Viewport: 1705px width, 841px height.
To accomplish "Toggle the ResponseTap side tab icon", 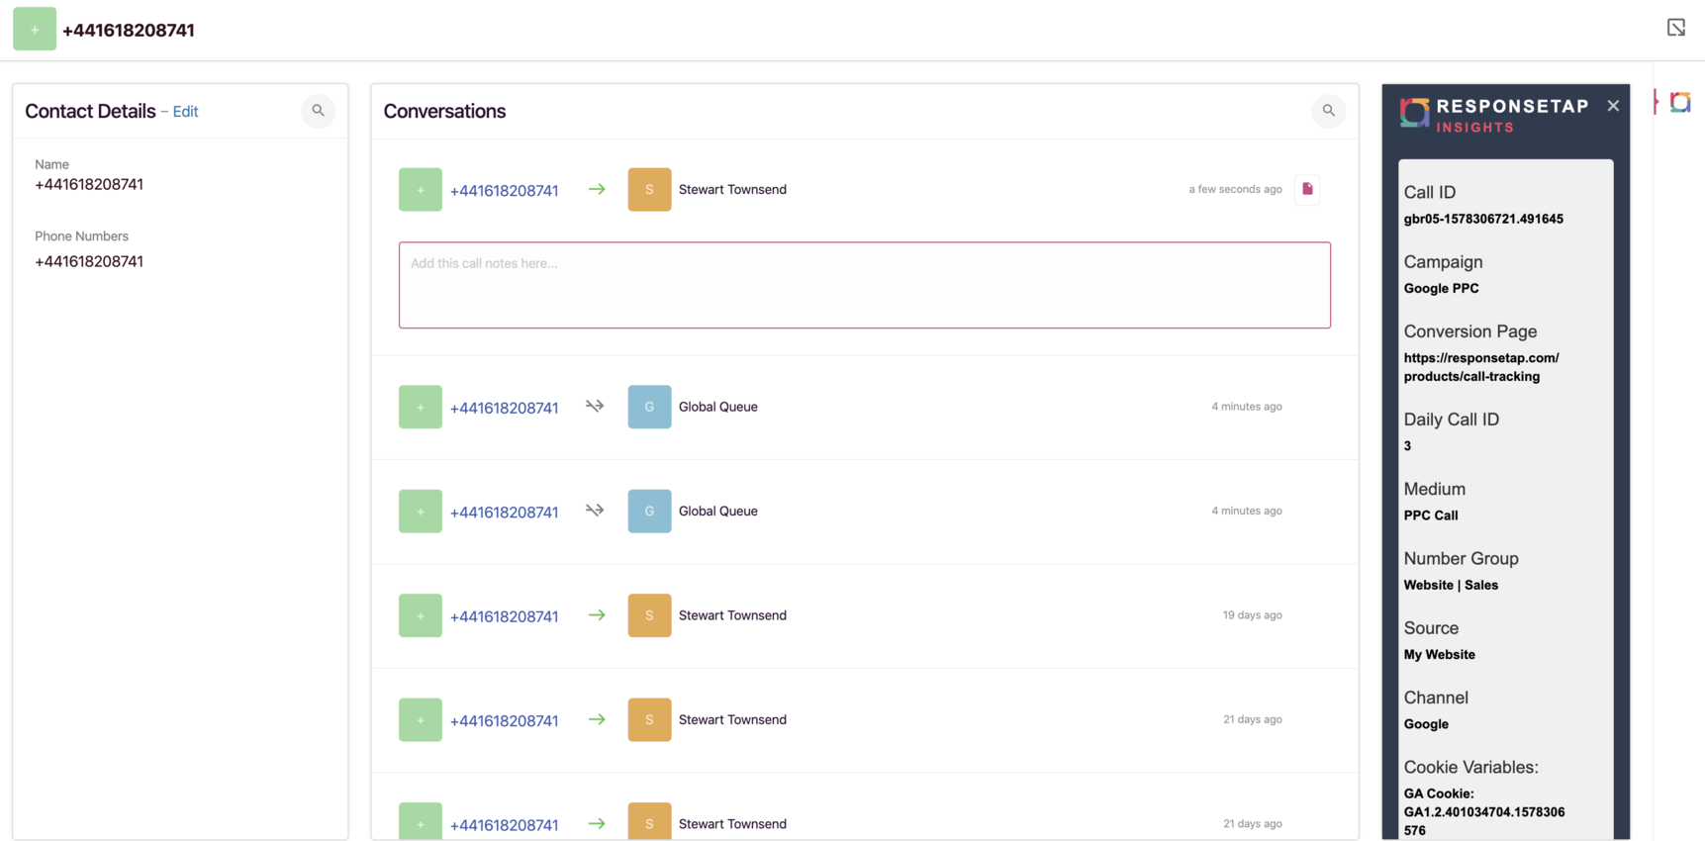I will click(x=1679, y=102).
